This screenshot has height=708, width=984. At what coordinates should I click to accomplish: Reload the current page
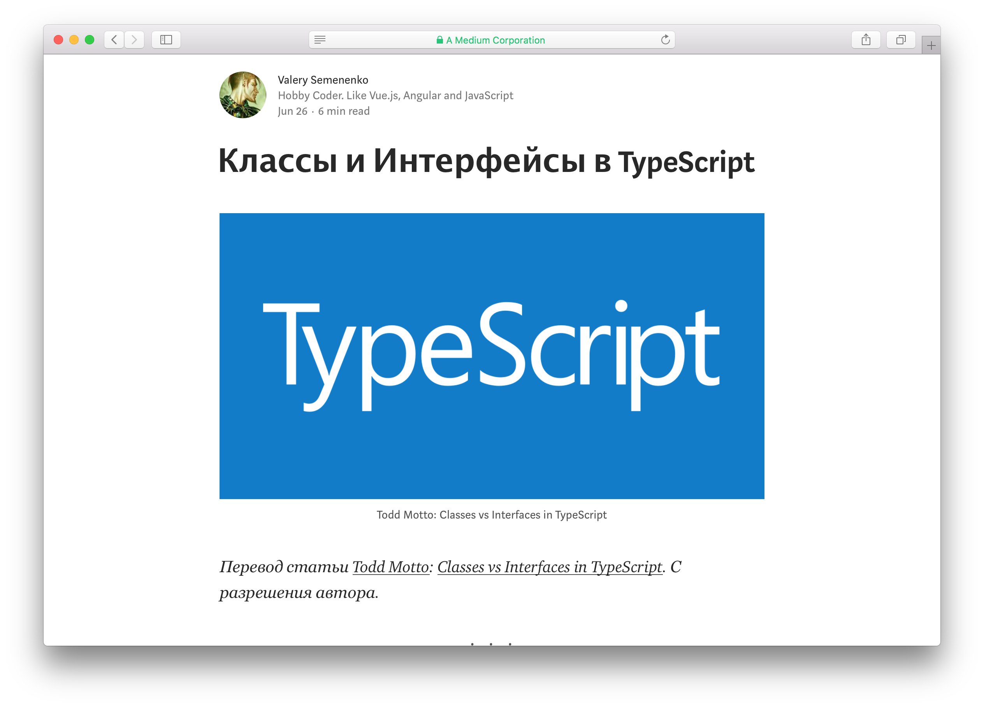pyautogui.click(x=665, y=40)
